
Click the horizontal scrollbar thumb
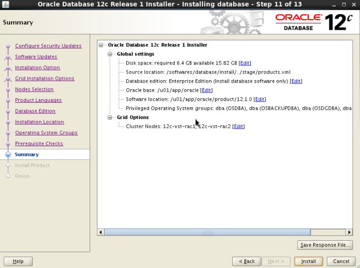tap(207, 232)
